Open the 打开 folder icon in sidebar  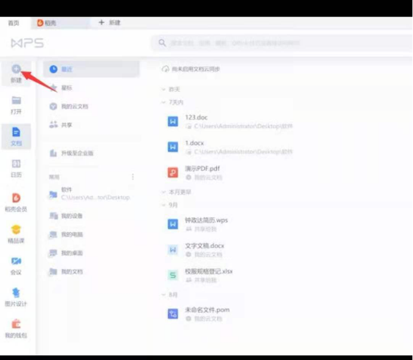click(x=16, y=100)
